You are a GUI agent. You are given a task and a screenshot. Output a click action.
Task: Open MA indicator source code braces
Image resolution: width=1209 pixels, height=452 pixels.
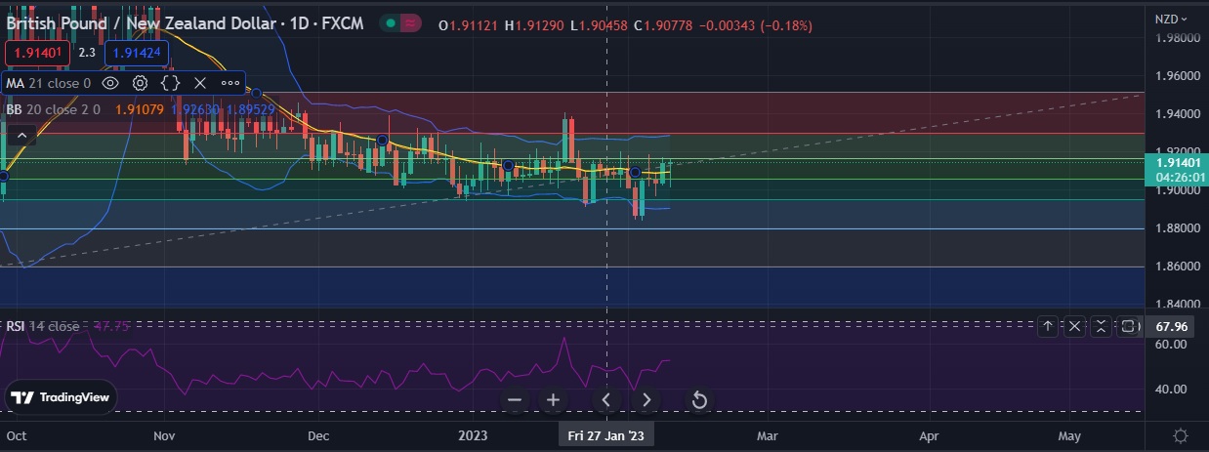point(170,84)
